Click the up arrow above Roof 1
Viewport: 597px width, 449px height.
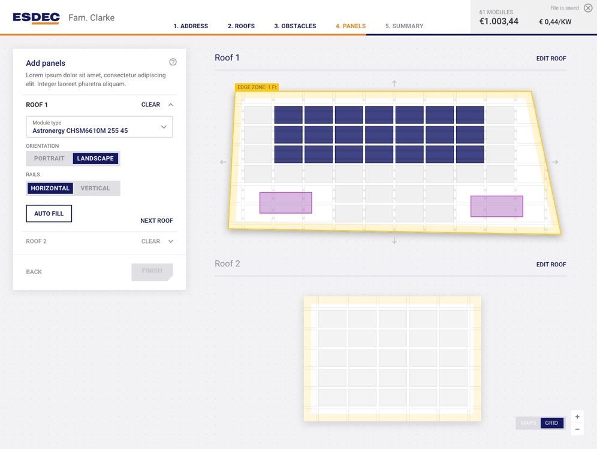coord(394,83)
